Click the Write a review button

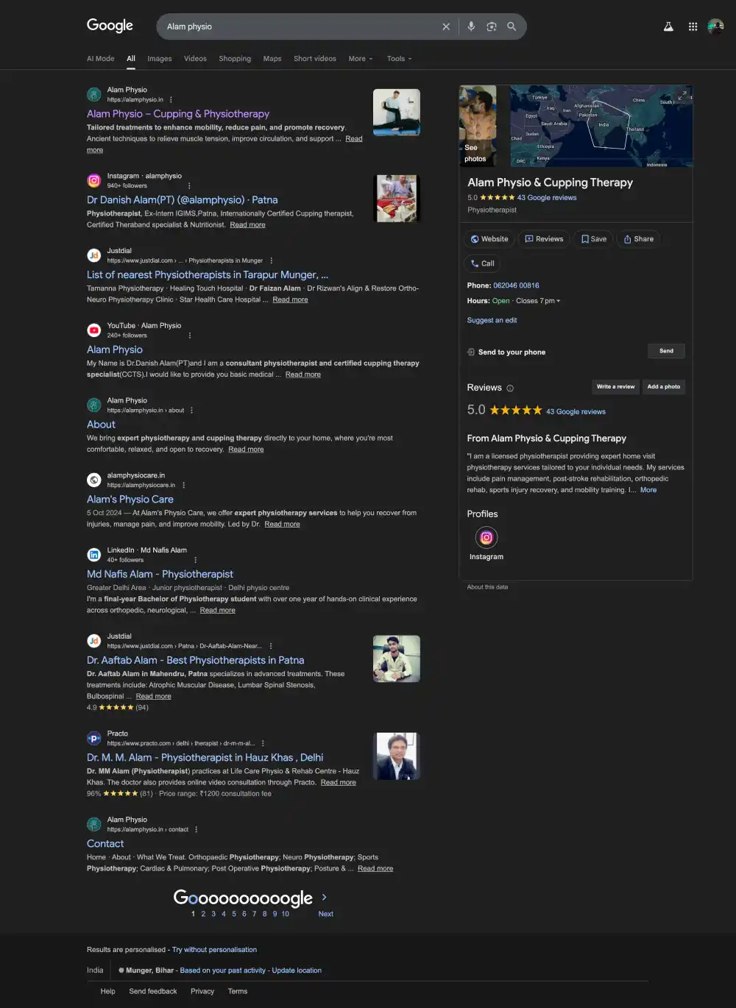pyautogui.click(x=615, y=387)
